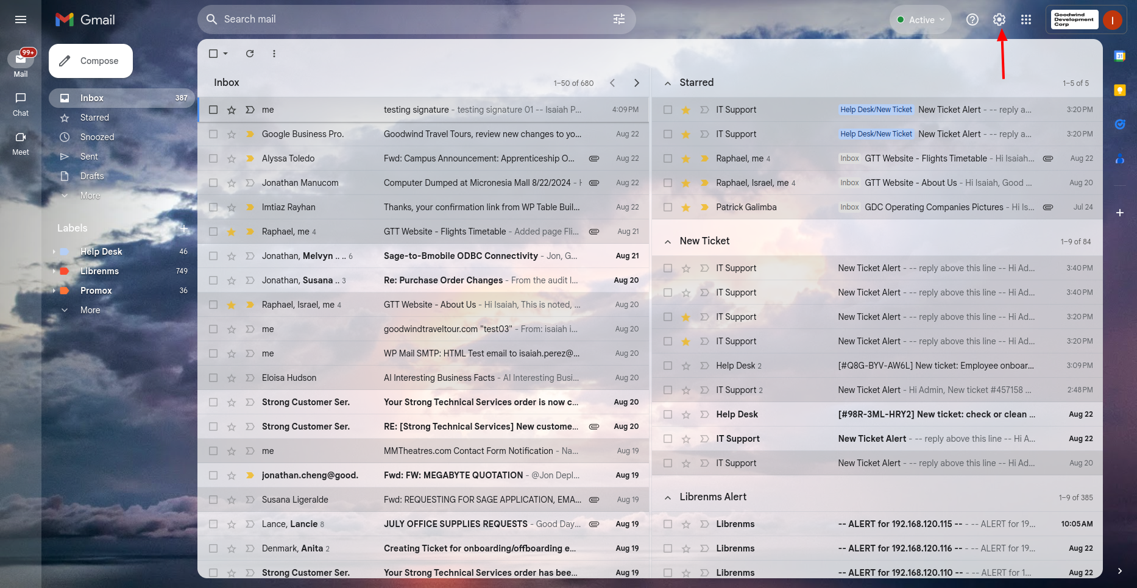Open Google apps grid icon
The width and height of the screenshot is (1137, 588).
tap(1026, 19)
